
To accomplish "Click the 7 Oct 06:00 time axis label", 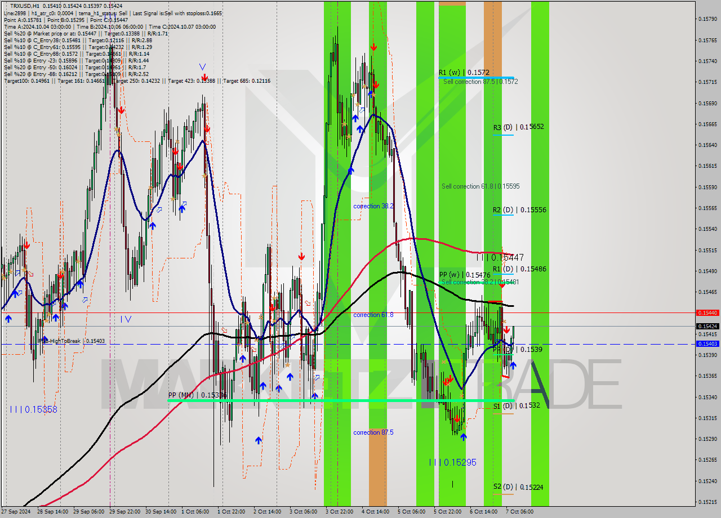I will (519, 512).
